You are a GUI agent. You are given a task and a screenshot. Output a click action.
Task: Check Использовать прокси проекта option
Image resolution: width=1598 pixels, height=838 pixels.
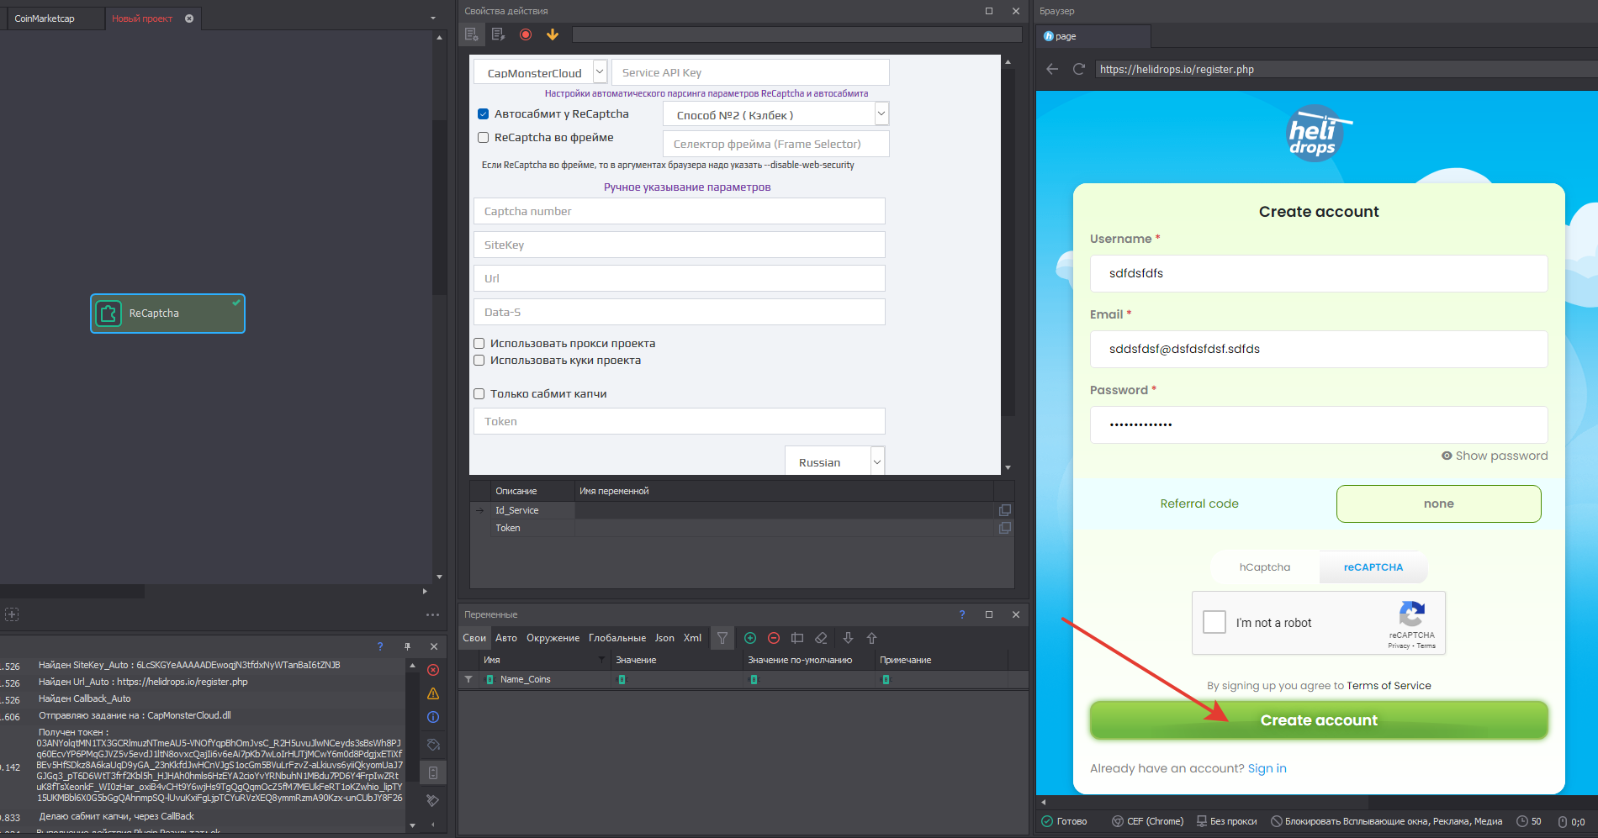pos(479,344)
